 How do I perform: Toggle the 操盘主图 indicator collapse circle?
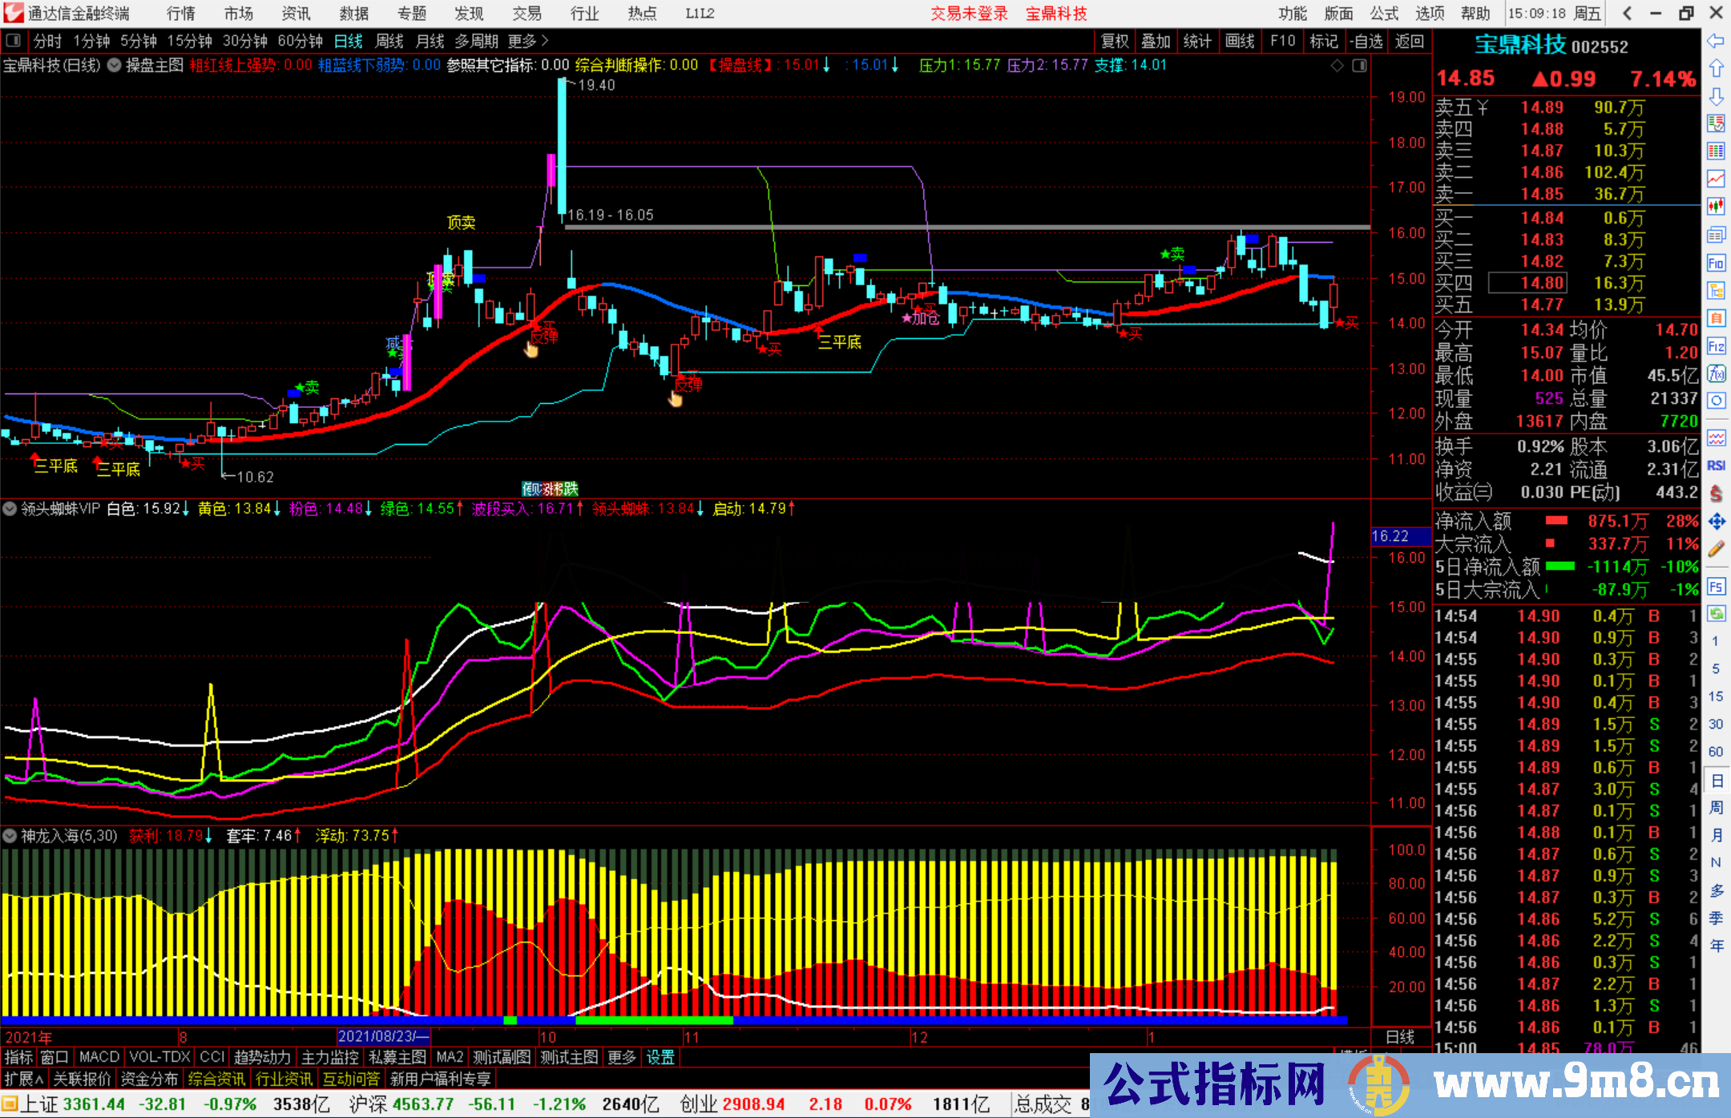pyautogui.click(x=114, y=65)
